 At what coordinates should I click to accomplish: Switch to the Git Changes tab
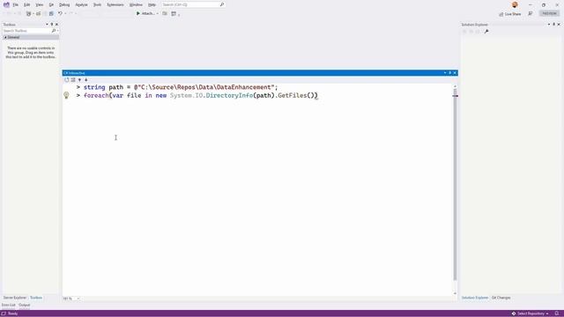click(x=501, y=298)
